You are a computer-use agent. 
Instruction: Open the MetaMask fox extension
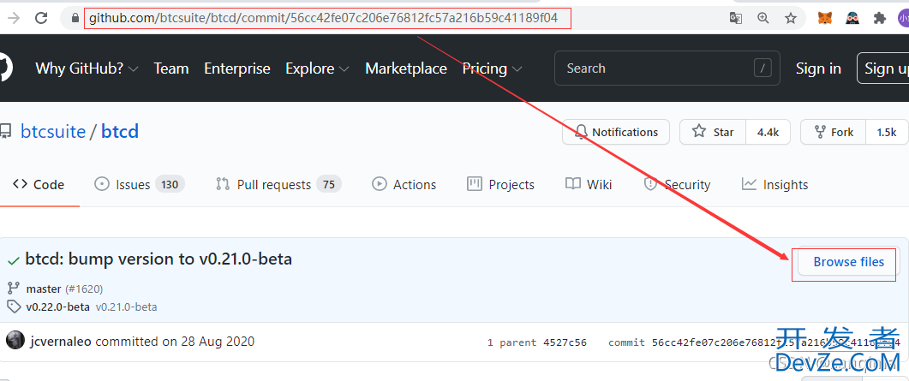(x=824, y=19)
